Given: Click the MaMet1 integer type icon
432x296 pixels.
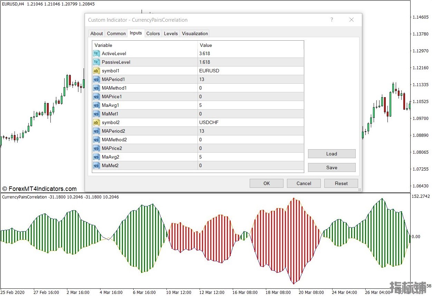Looking at the screenshot, I should point(96,114).
